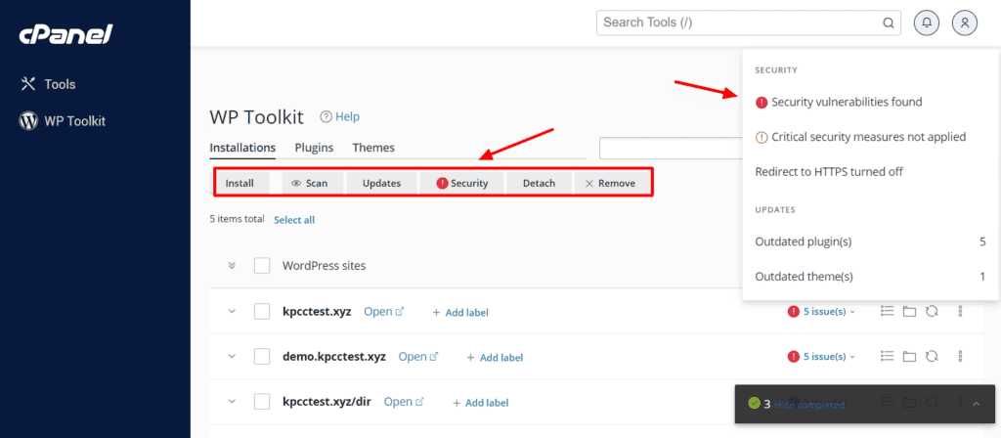This screenshot has height=438, width=1001.
Task: Focus the Search Tools input field
Action: pyautogui.click(x=738, y=22)
